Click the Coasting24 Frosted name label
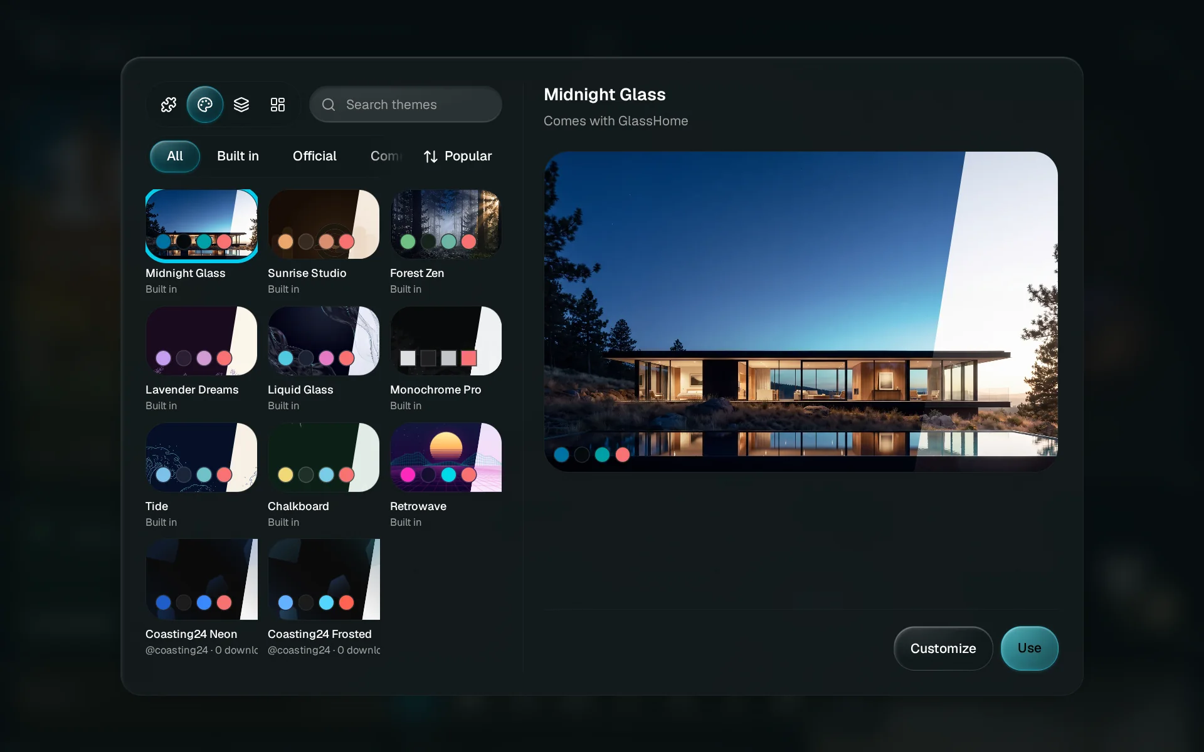 [320, 634]
